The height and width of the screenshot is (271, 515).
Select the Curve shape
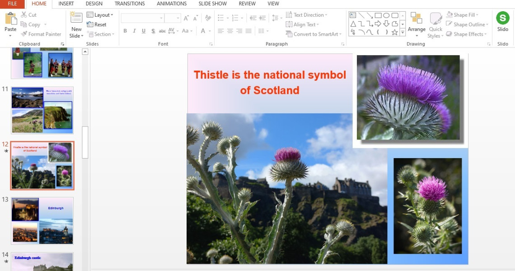tap(370, 32)
